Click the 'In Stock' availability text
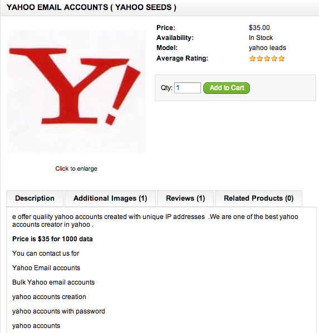Image resolution: width=319 pixels, height=333 pixels. click(x=261, y=38)
